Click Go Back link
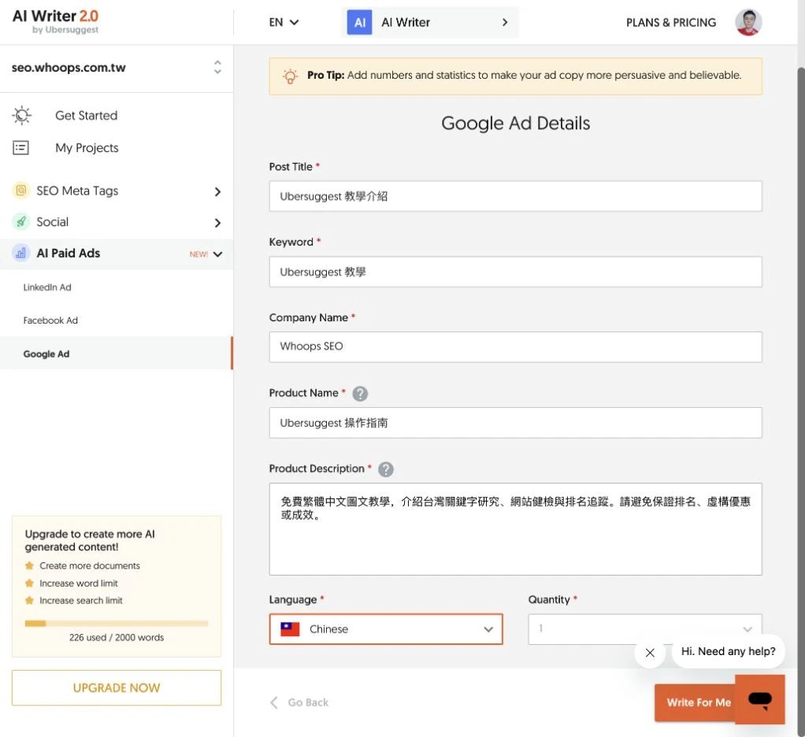Image resolution: width=805 pixels, height=737 pixels. click(299, 702)
